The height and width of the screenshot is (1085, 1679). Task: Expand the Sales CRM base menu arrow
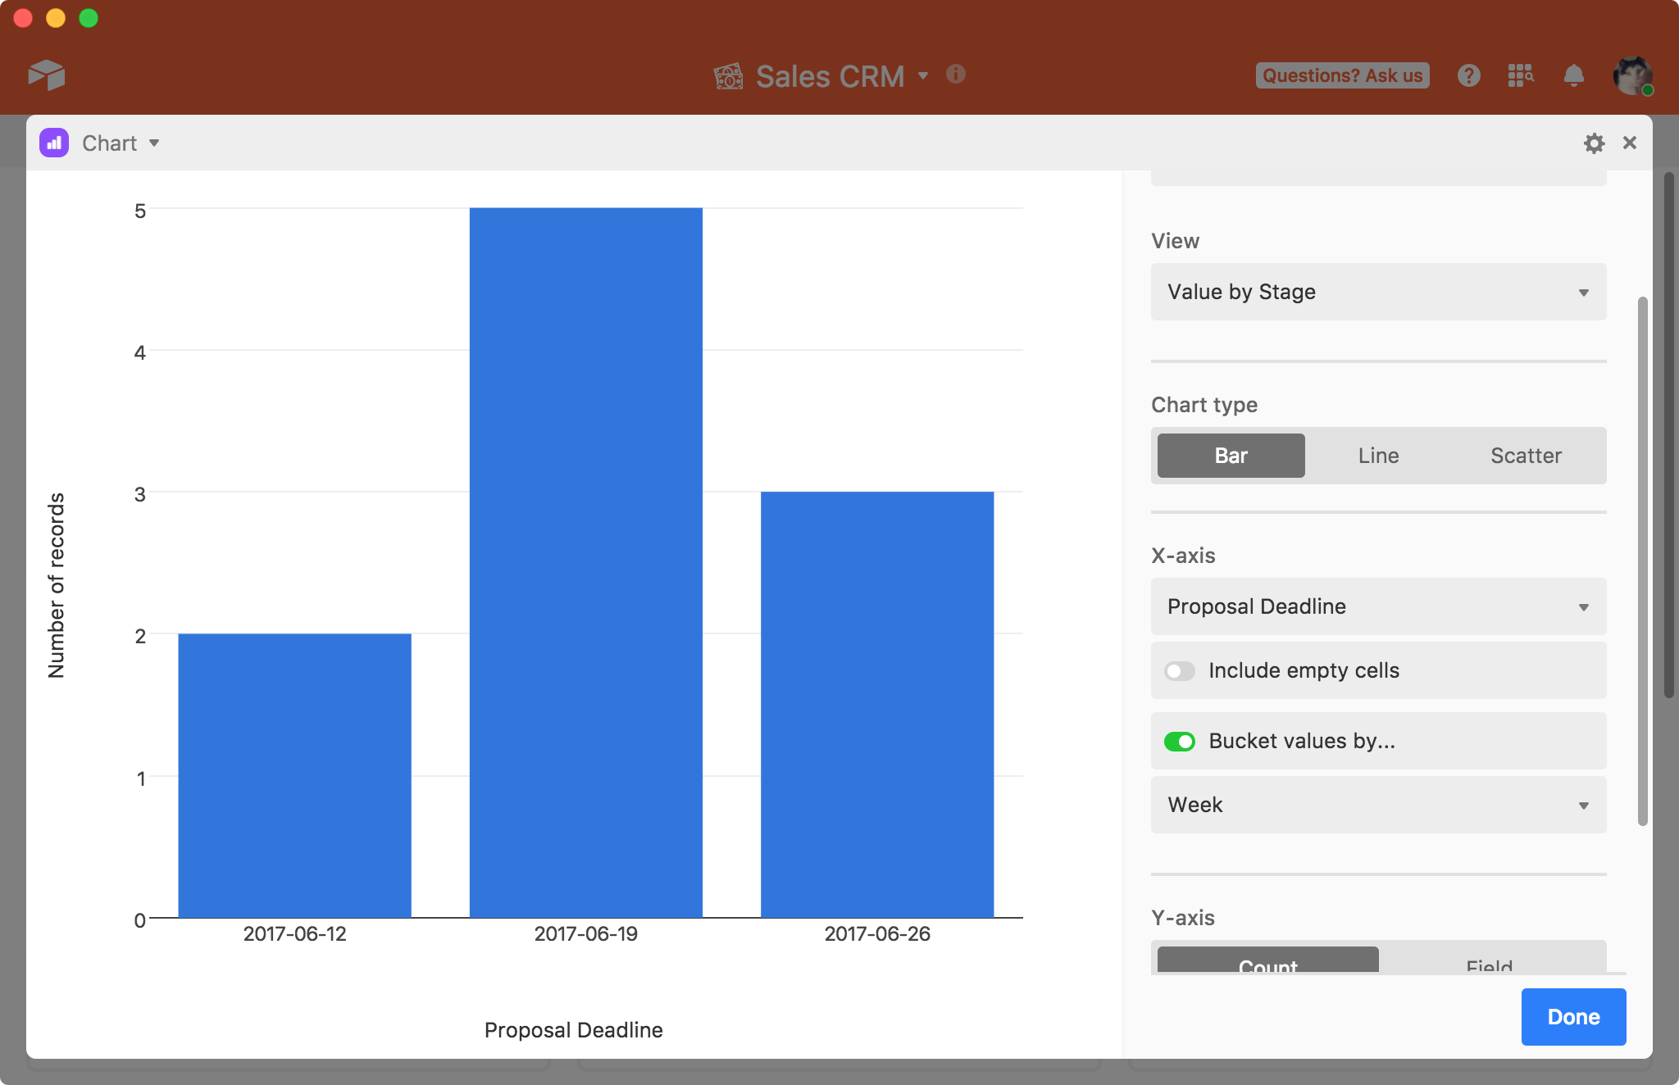pyautogui.click(x=923, y=75)
